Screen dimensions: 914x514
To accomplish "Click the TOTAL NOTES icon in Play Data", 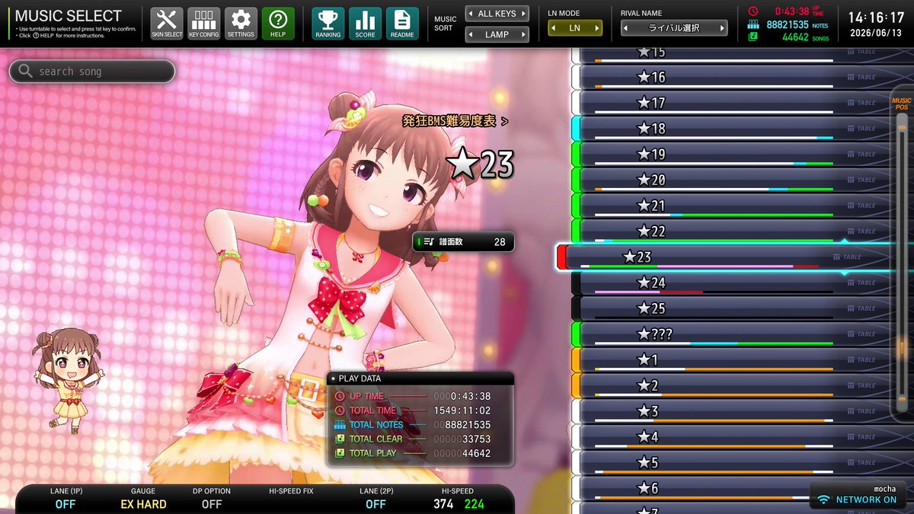I will (340, 424).
